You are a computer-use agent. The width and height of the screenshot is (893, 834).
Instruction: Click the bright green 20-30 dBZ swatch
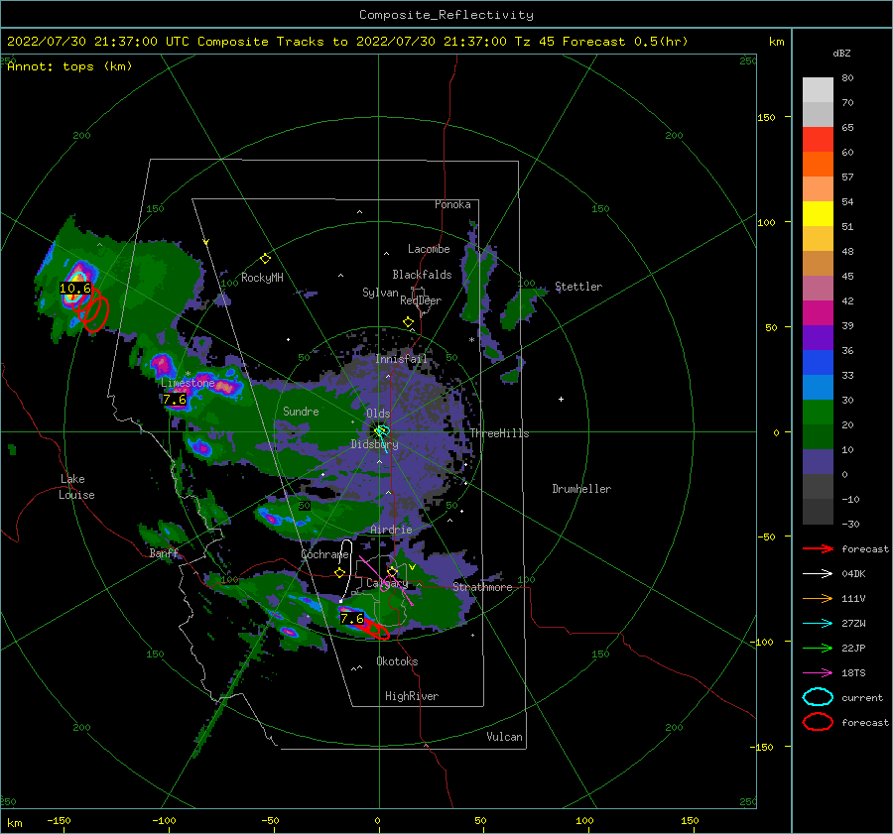818,413
